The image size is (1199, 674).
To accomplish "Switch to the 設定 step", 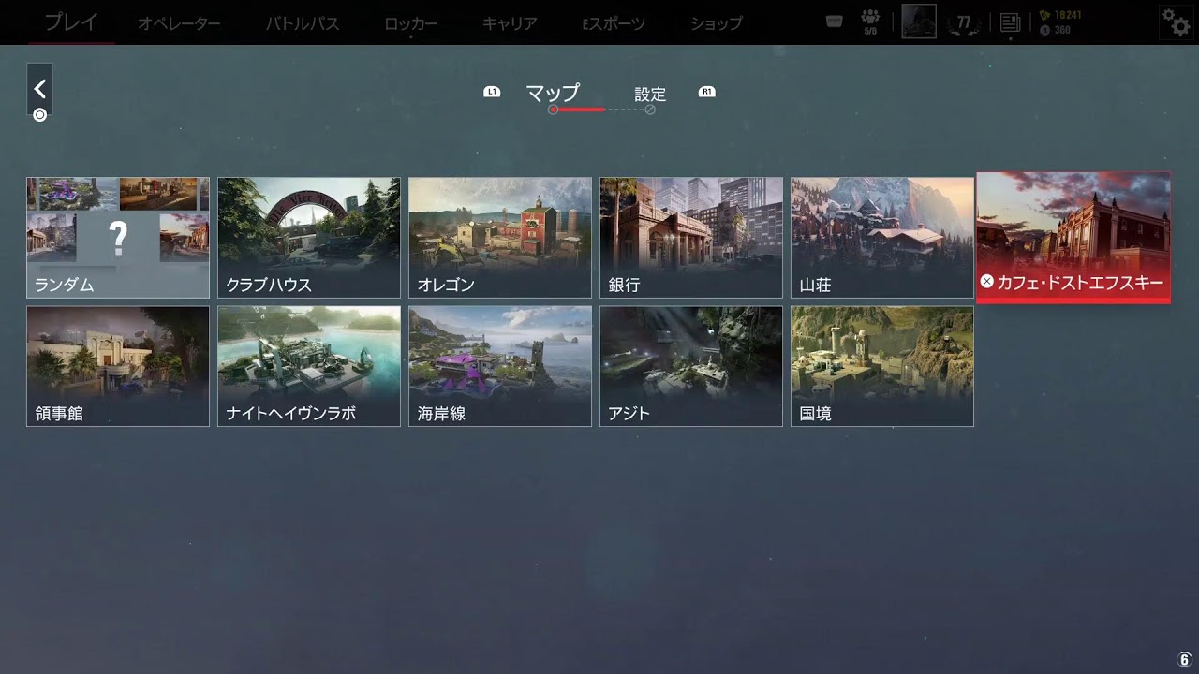I will point(650,94).
